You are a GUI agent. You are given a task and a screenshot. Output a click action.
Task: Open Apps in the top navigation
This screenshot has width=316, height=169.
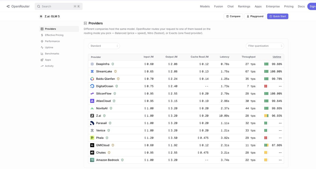[x=258, y=6]
